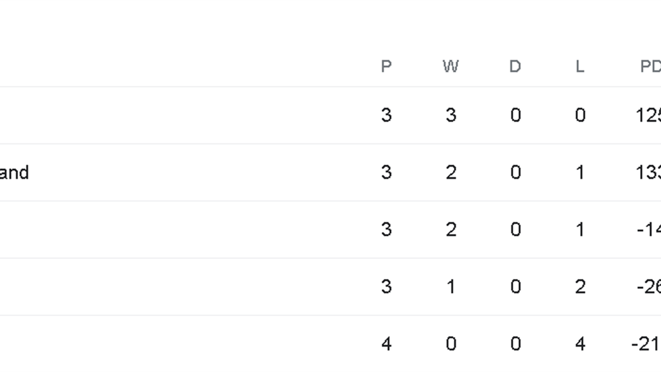Click the W column header

[451, 67]
